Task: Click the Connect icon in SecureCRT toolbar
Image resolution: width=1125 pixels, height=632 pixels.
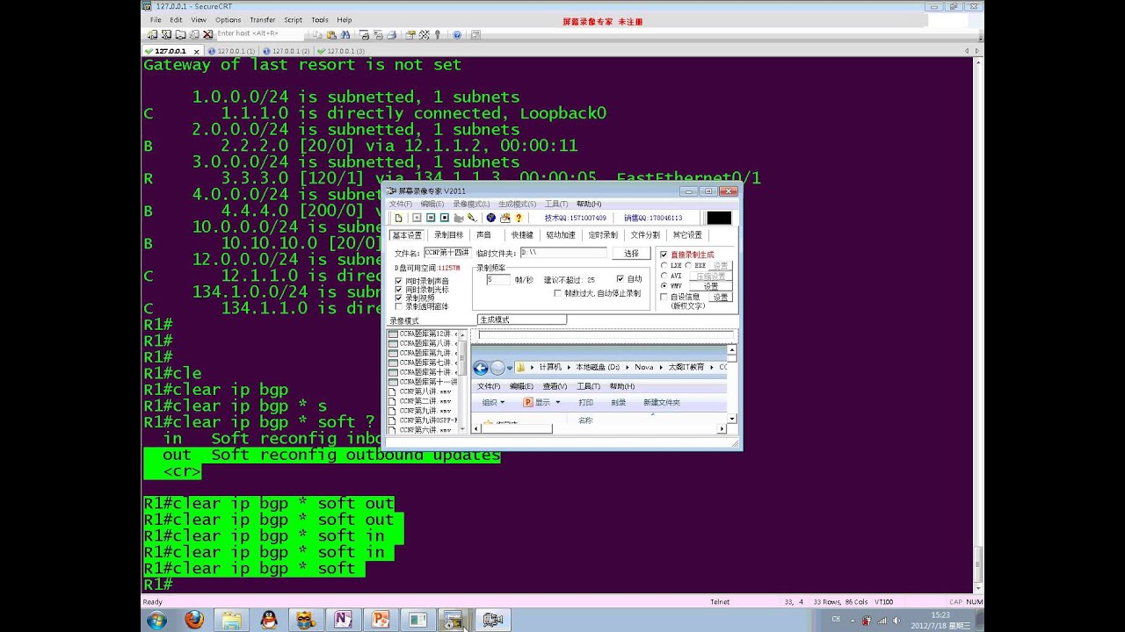Action: (152, 34)
